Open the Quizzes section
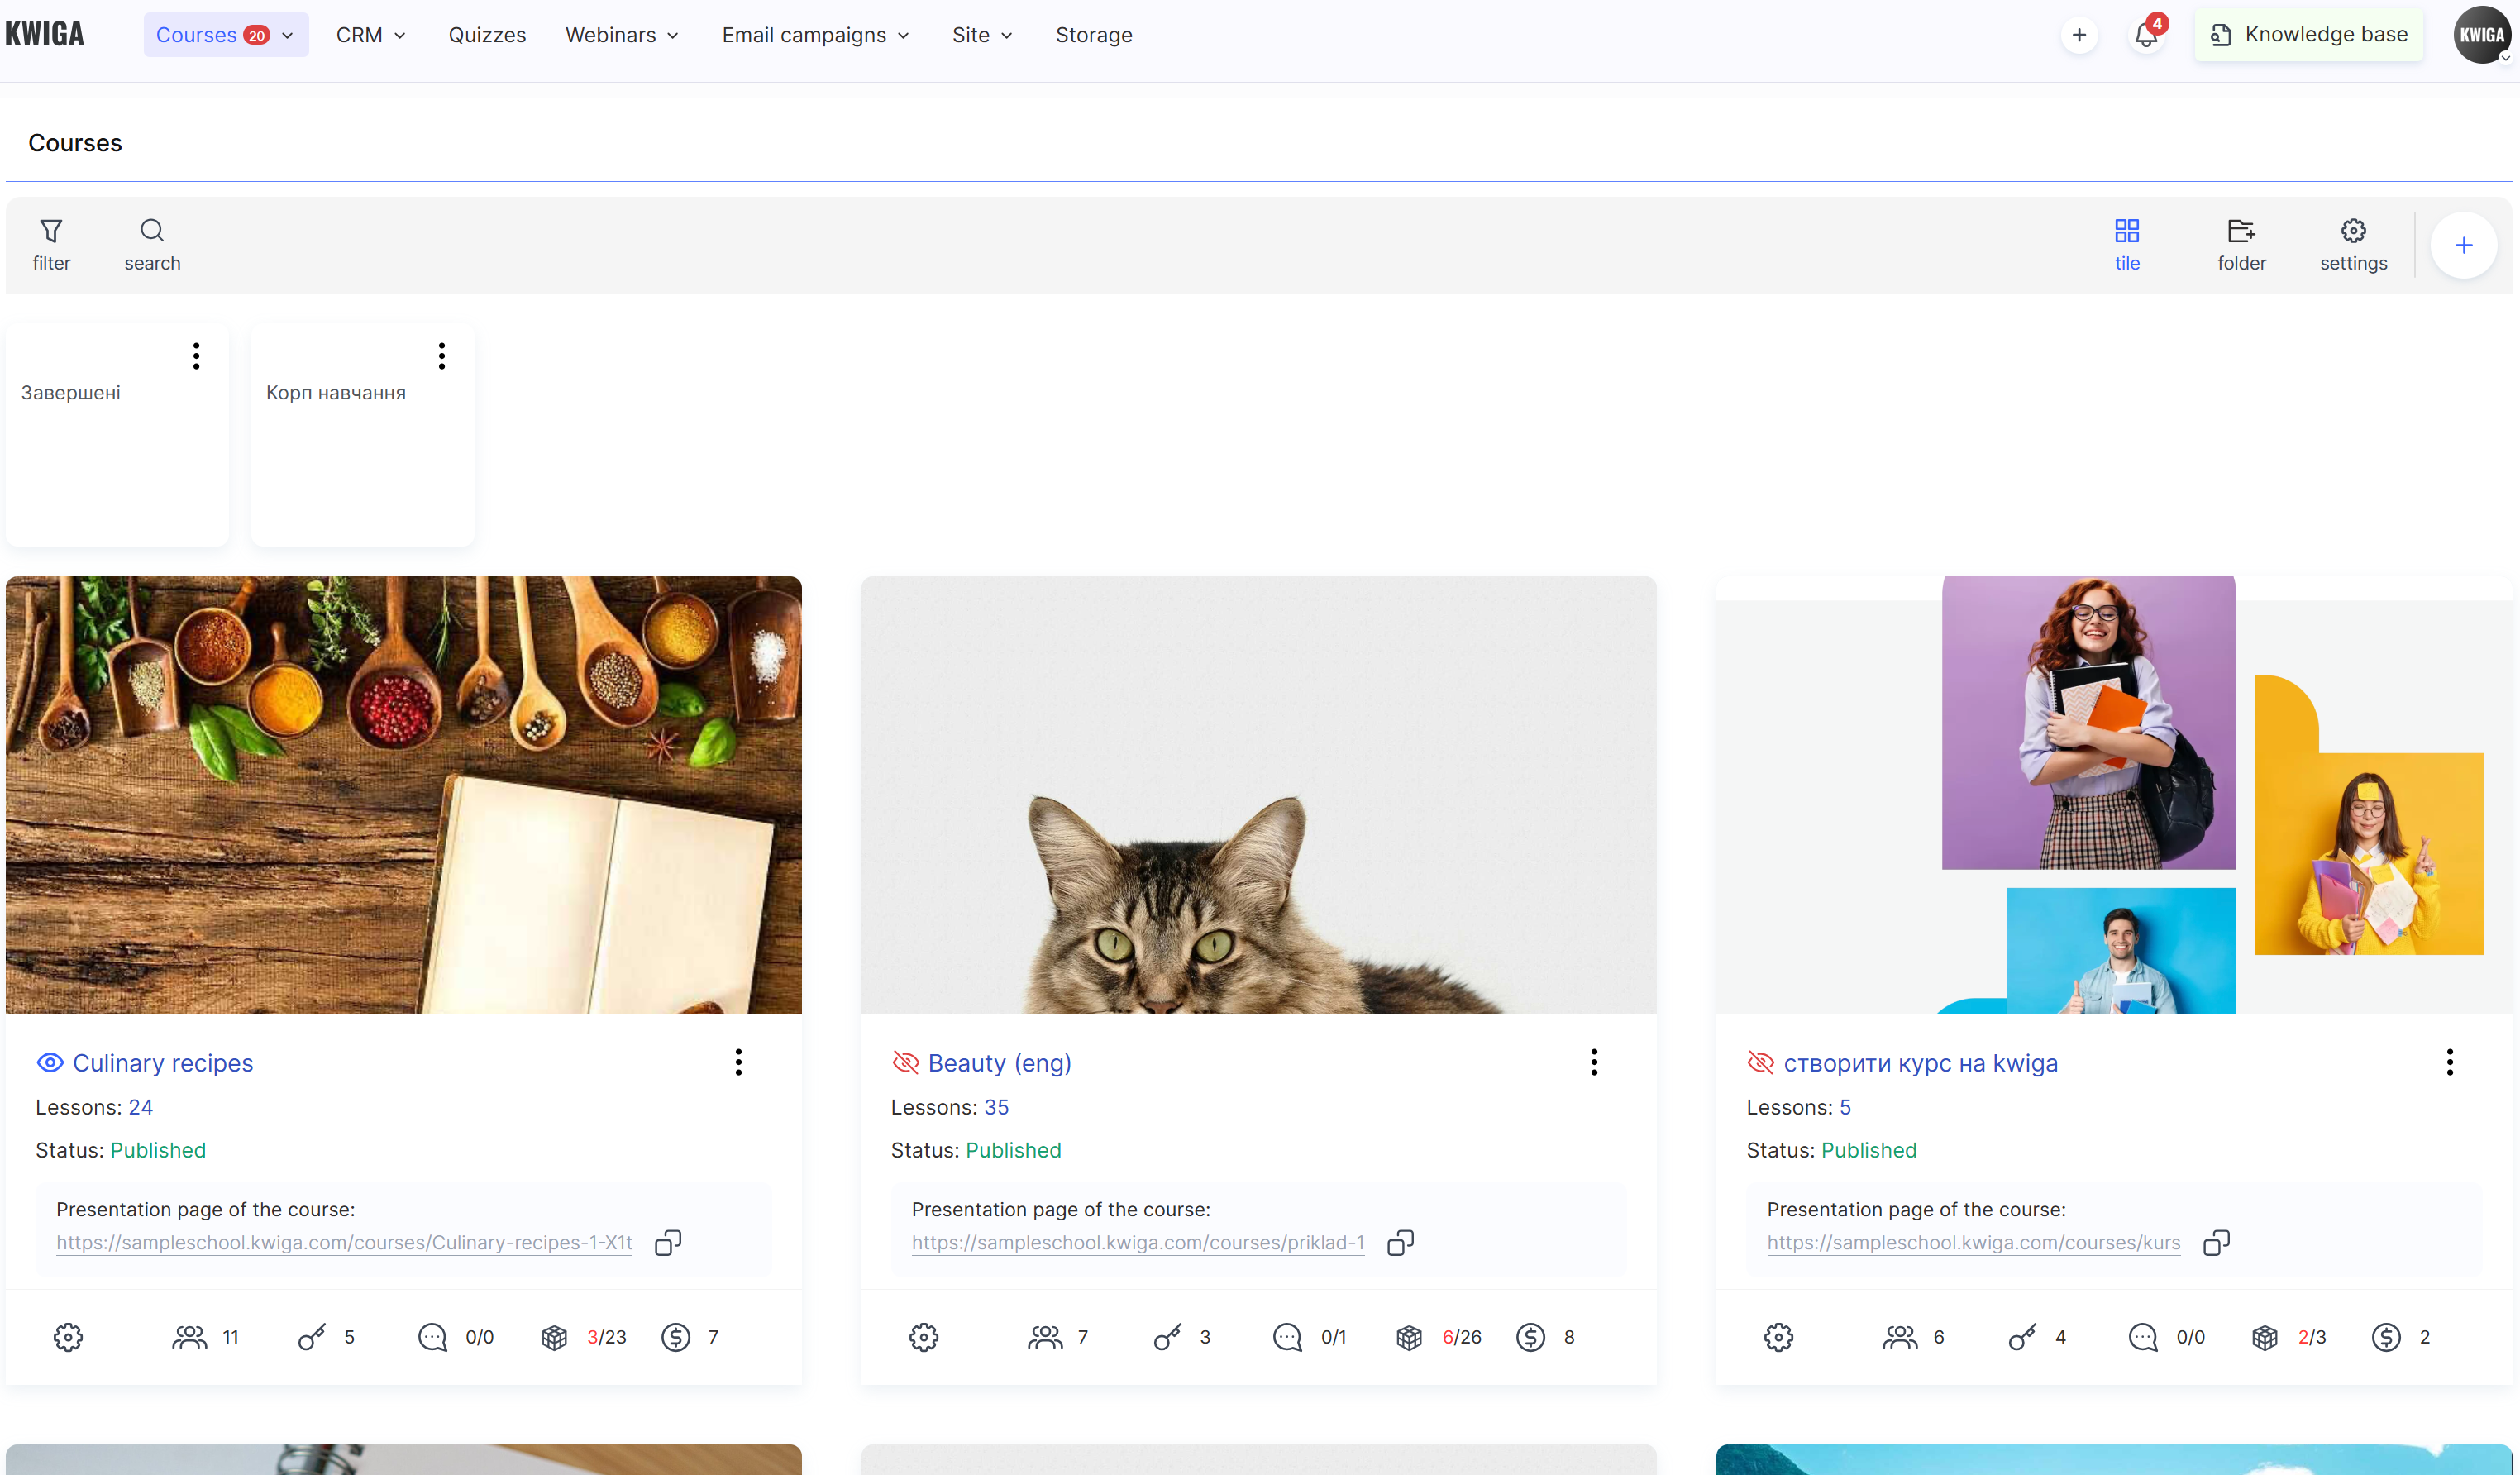Image resolution: width=2520 pixels, height=1475 pixels. [x=487, y=34]
